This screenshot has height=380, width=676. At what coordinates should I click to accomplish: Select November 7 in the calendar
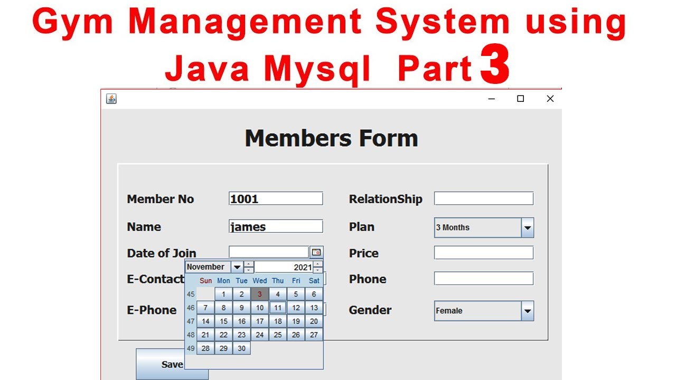coord(205,308)
